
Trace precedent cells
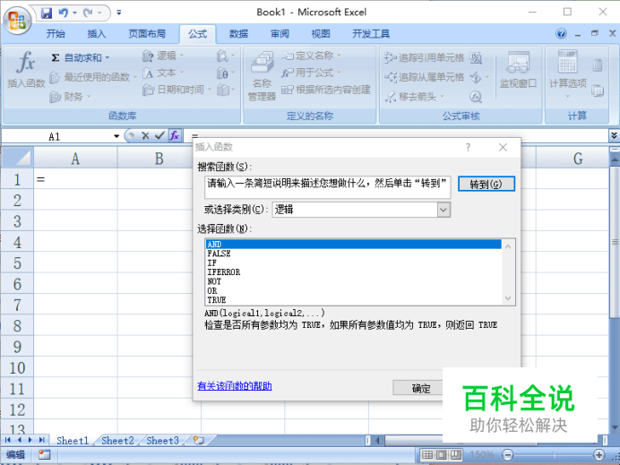click(x=424, y=57)
